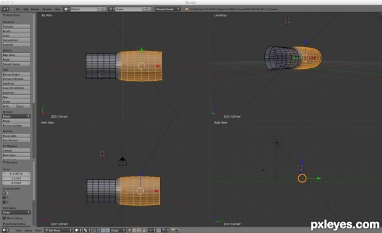Viewport: 382px width, 233px height.
Task: Click the OpenGL render image icon
Action: pos(173,230)
